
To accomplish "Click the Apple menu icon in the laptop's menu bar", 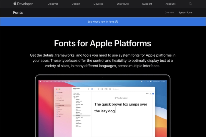I will click(x=41, y=81).
